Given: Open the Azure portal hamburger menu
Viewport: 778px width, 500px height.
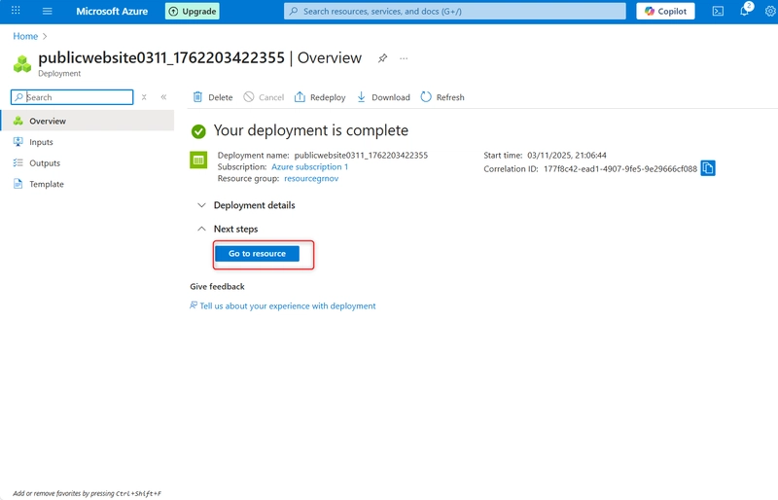Looking at the screenshot, I should click(47, 12).
